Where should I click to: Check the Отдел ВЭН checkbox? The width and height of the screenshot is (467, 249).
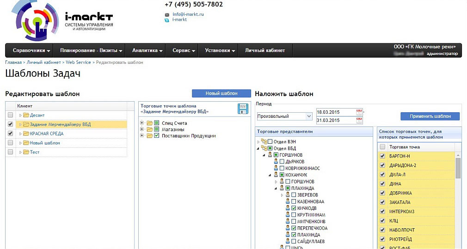(270, 142)
